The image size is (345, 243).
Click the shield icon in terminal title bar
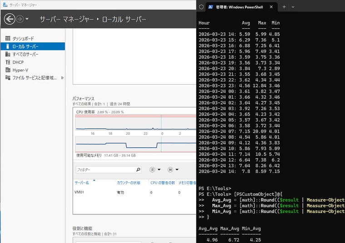pyautogui.click(x=201, y=7)
